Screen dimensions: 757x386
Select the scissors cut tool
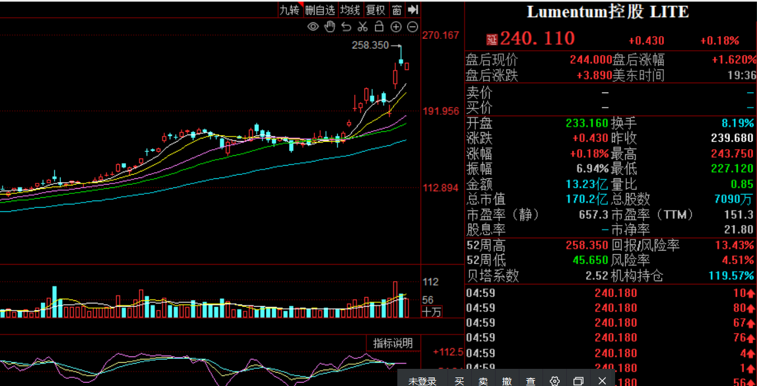363,26
